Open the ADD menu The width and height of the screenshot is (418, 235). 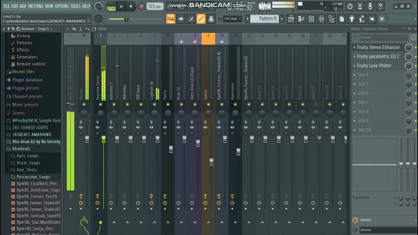point(23,6)
